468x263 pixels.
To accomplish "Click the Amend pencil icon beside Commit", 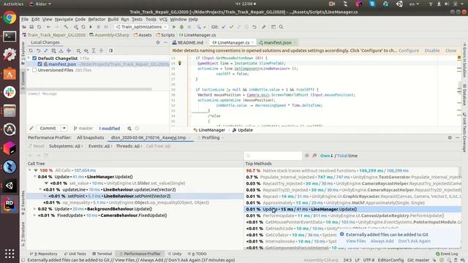I will tap(31, 129).
